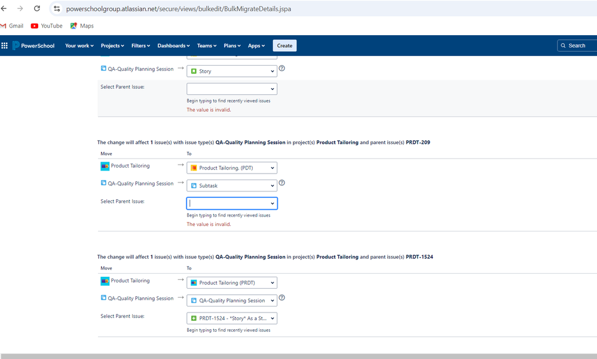The height and width of the screenshot is (359, 597).
Task: Click the PRDT-209 parent issue text
Action: (x=418, y=143)
